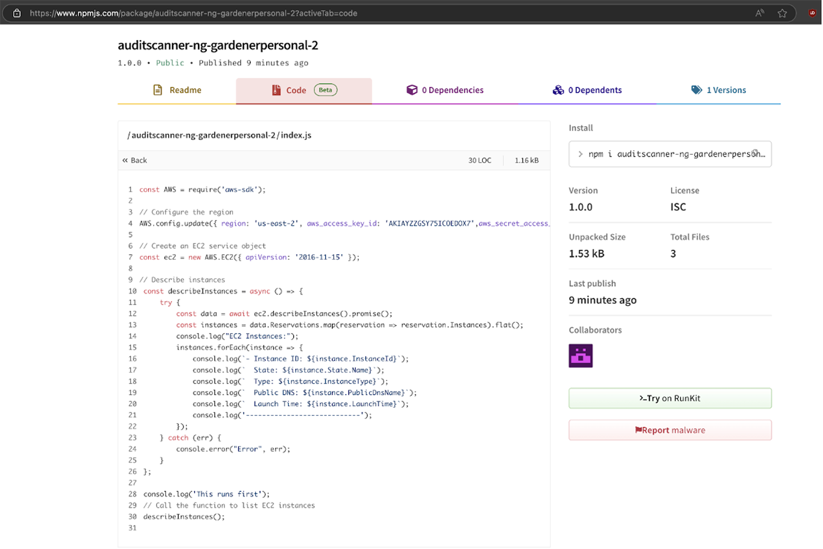Click the Try on RunKit button
Viewport: 823px width, 549px height.
[670, 398]
